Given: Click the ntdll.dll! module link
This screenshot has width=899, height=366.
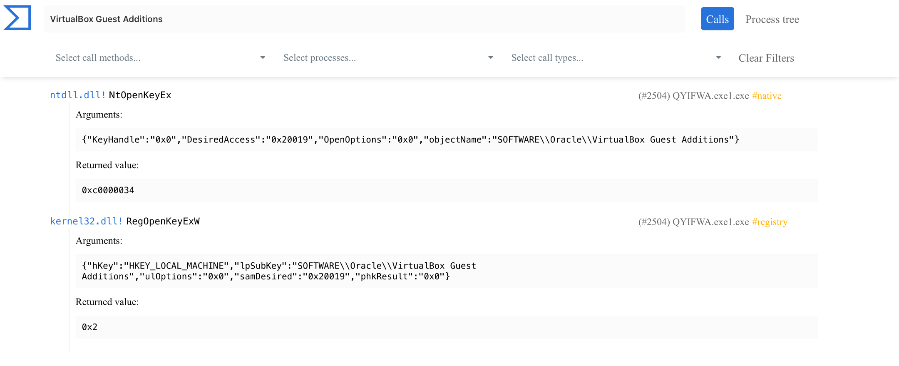Looking at the screenshot, I should click(x=78, y=95).
